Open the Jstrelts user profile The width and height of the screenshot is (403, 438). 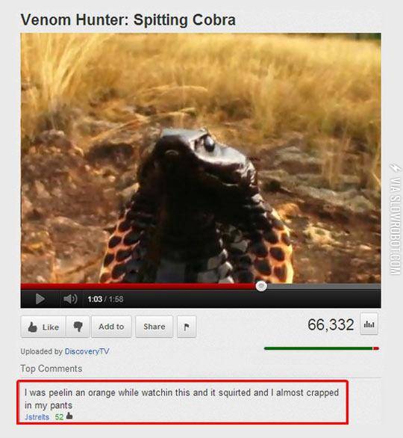tap(37, 417)
